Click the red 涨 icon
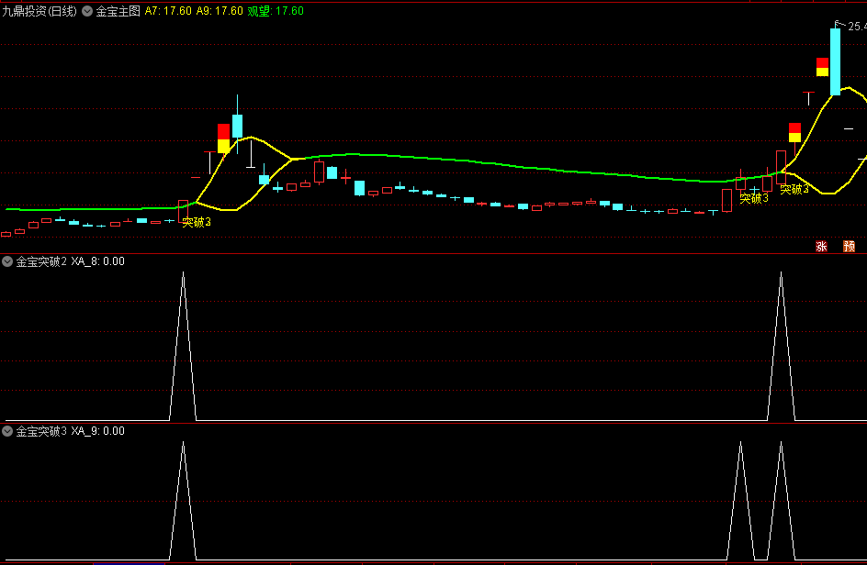Image resolution: width=867 pixels, height=565 pixels. point(821,246)
